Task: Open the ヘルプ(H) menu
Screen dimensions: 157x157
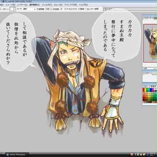Action: (84, 5)
